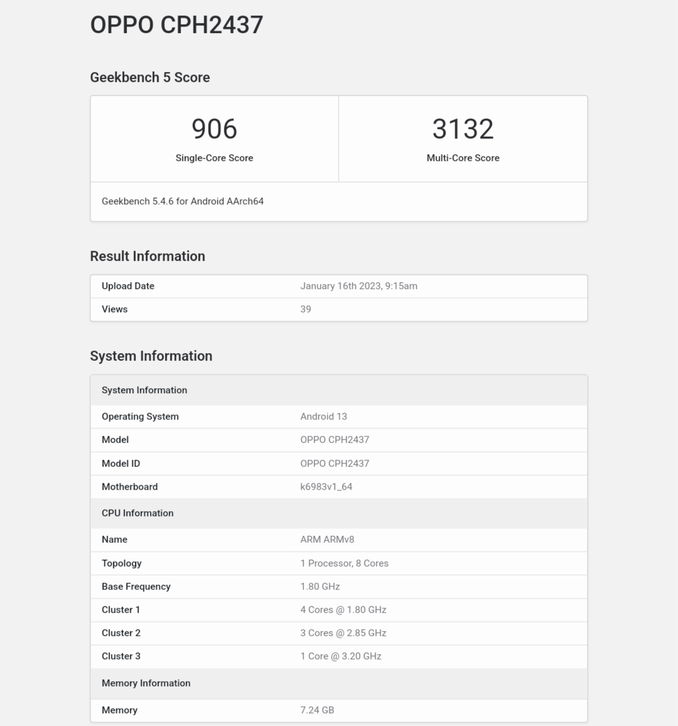Click the single-core score value 906

tap(215, 129)
